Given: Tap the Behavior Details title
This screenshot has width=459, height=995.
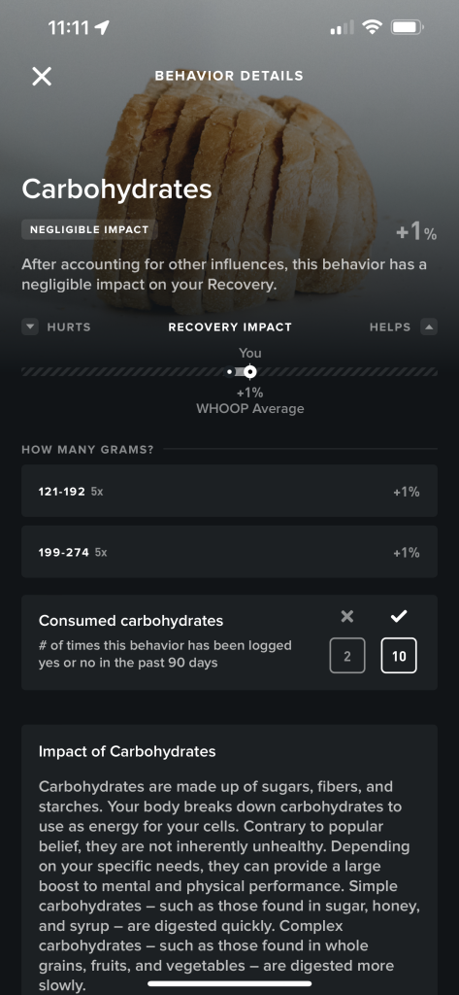Looking at the screenshot, I should [229, 76].
